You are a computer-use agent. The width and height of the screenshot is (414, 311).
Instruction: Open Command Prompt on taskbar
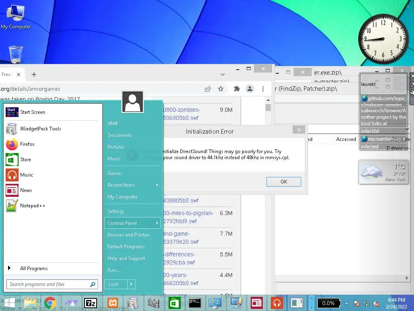pos(195,303)
